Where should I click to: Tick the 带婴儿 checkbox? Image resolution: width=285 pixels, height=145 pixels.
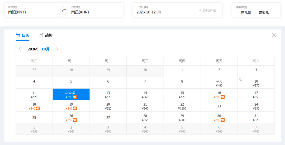coord(255,13)
